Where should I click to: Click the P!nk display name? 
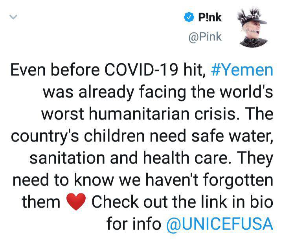pos(210,17)
